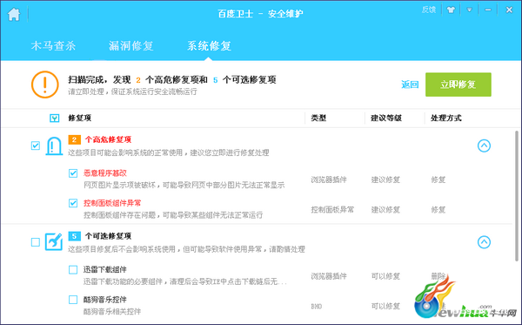Click 修复 action in the 恶意程序篡改 row
Viewport: 522px width, 325px height.
[438, 179]
